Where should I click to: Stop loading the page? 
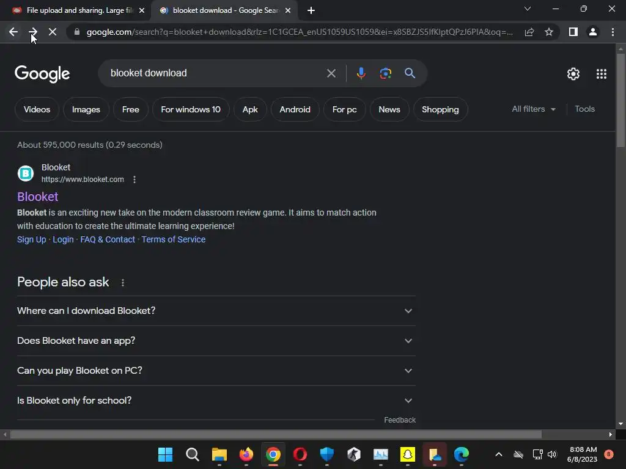53,32
